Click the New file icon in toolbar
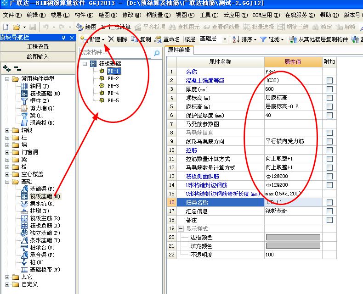 pos(6,27)
